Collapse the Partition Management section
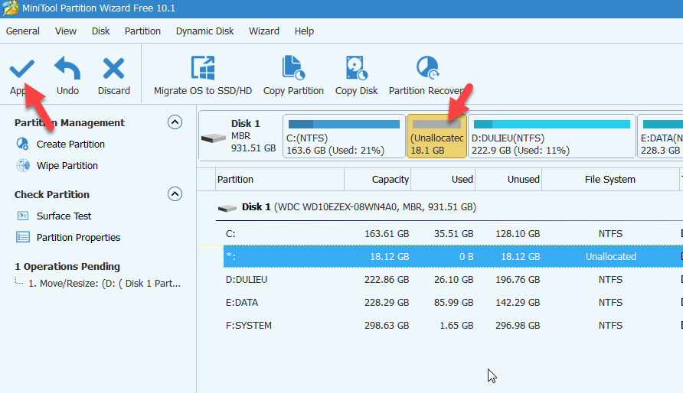 click(175, 122)
